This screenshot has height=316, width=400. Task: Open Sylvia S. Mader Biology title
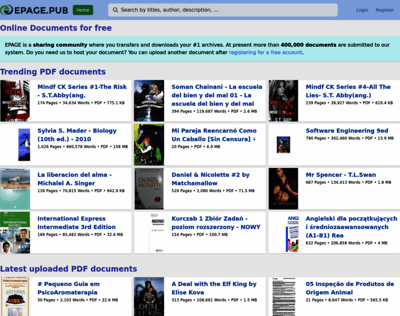(x=77, y=135)
